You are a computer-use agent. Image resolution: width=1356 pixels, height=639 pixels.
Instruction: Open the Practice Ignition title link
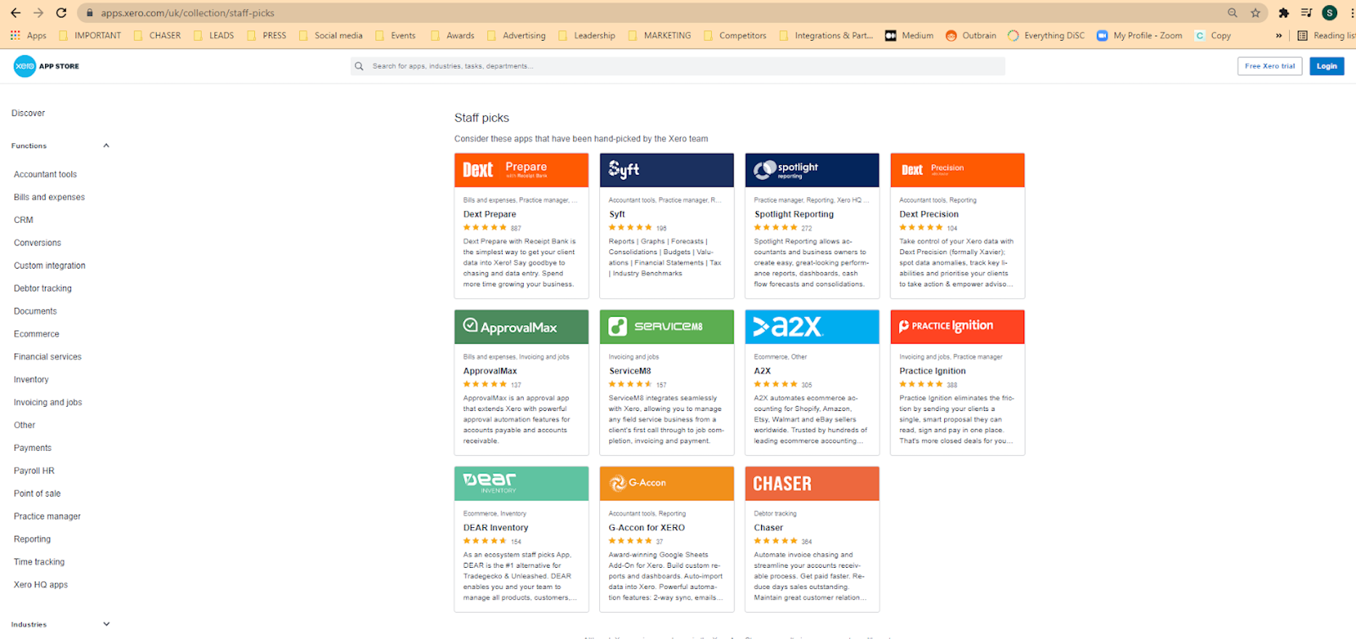(x=933, y=371)
